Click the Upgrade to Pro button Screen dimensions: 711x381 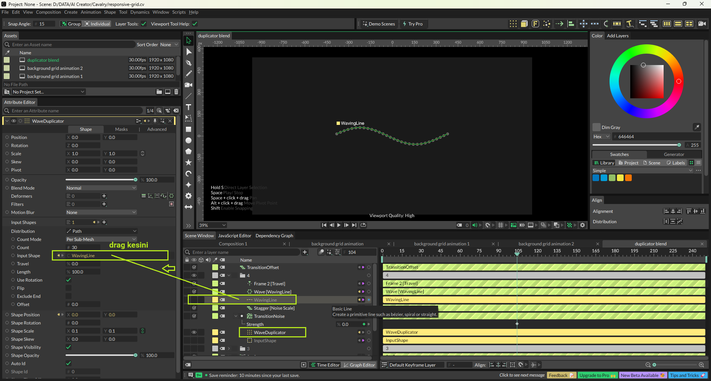tap(597, 375)
